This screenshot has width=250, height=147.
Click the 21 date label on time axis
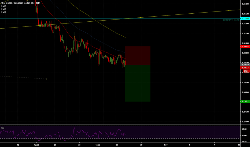pyautogui.click(x=55, y=145)
